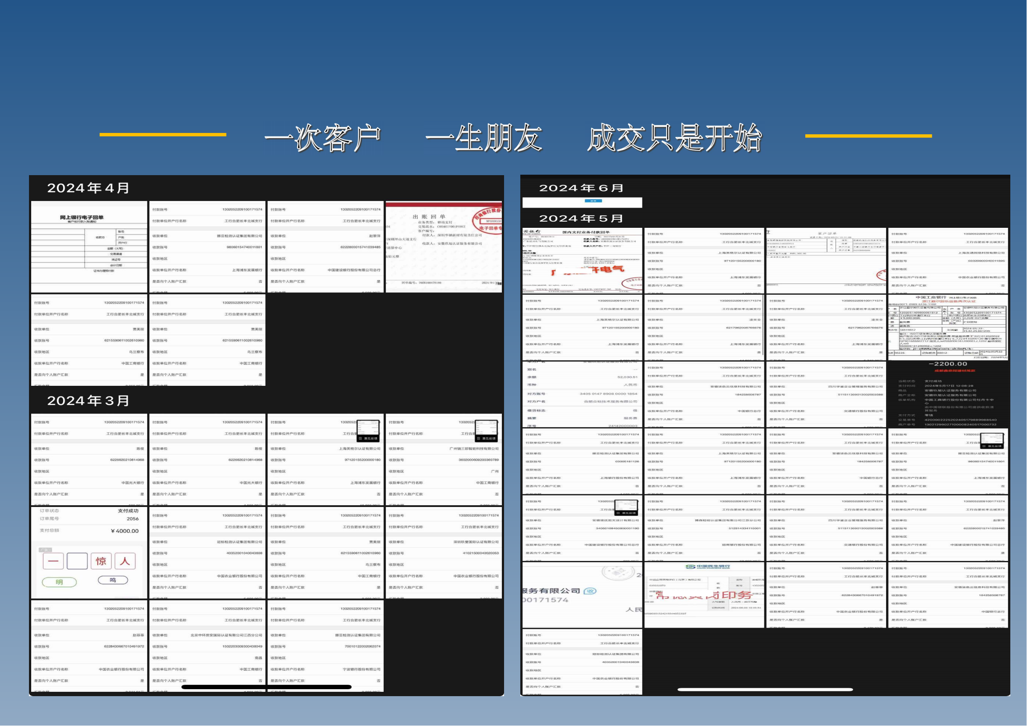Select the 2024年6月 section header
Screen dimensions: 1027x726
(x=581, y=188)
